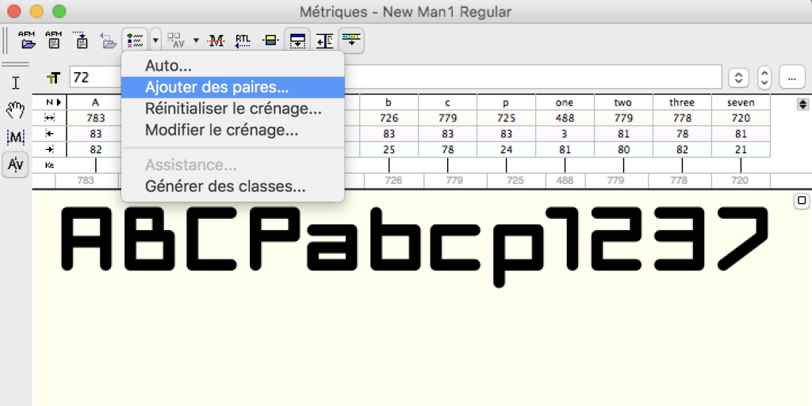Click the "..." options button
The height and width of the screenshot is (406, 812).
(x=791, y=78)
